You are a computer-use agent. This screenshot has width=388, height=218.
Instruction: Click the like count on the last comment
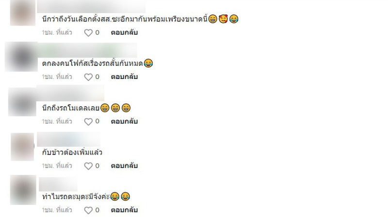tap(97, 210)
